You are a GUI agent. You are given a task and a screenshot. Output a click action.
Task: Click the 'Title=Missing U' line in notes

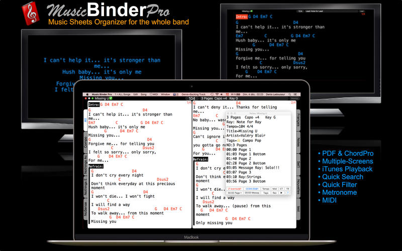coord(242,131)
